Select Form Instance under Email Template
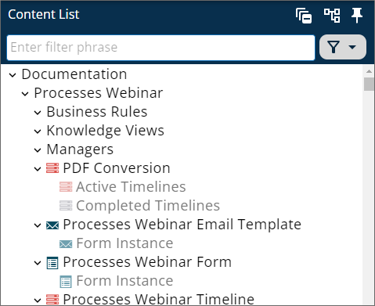 [124, 243]
